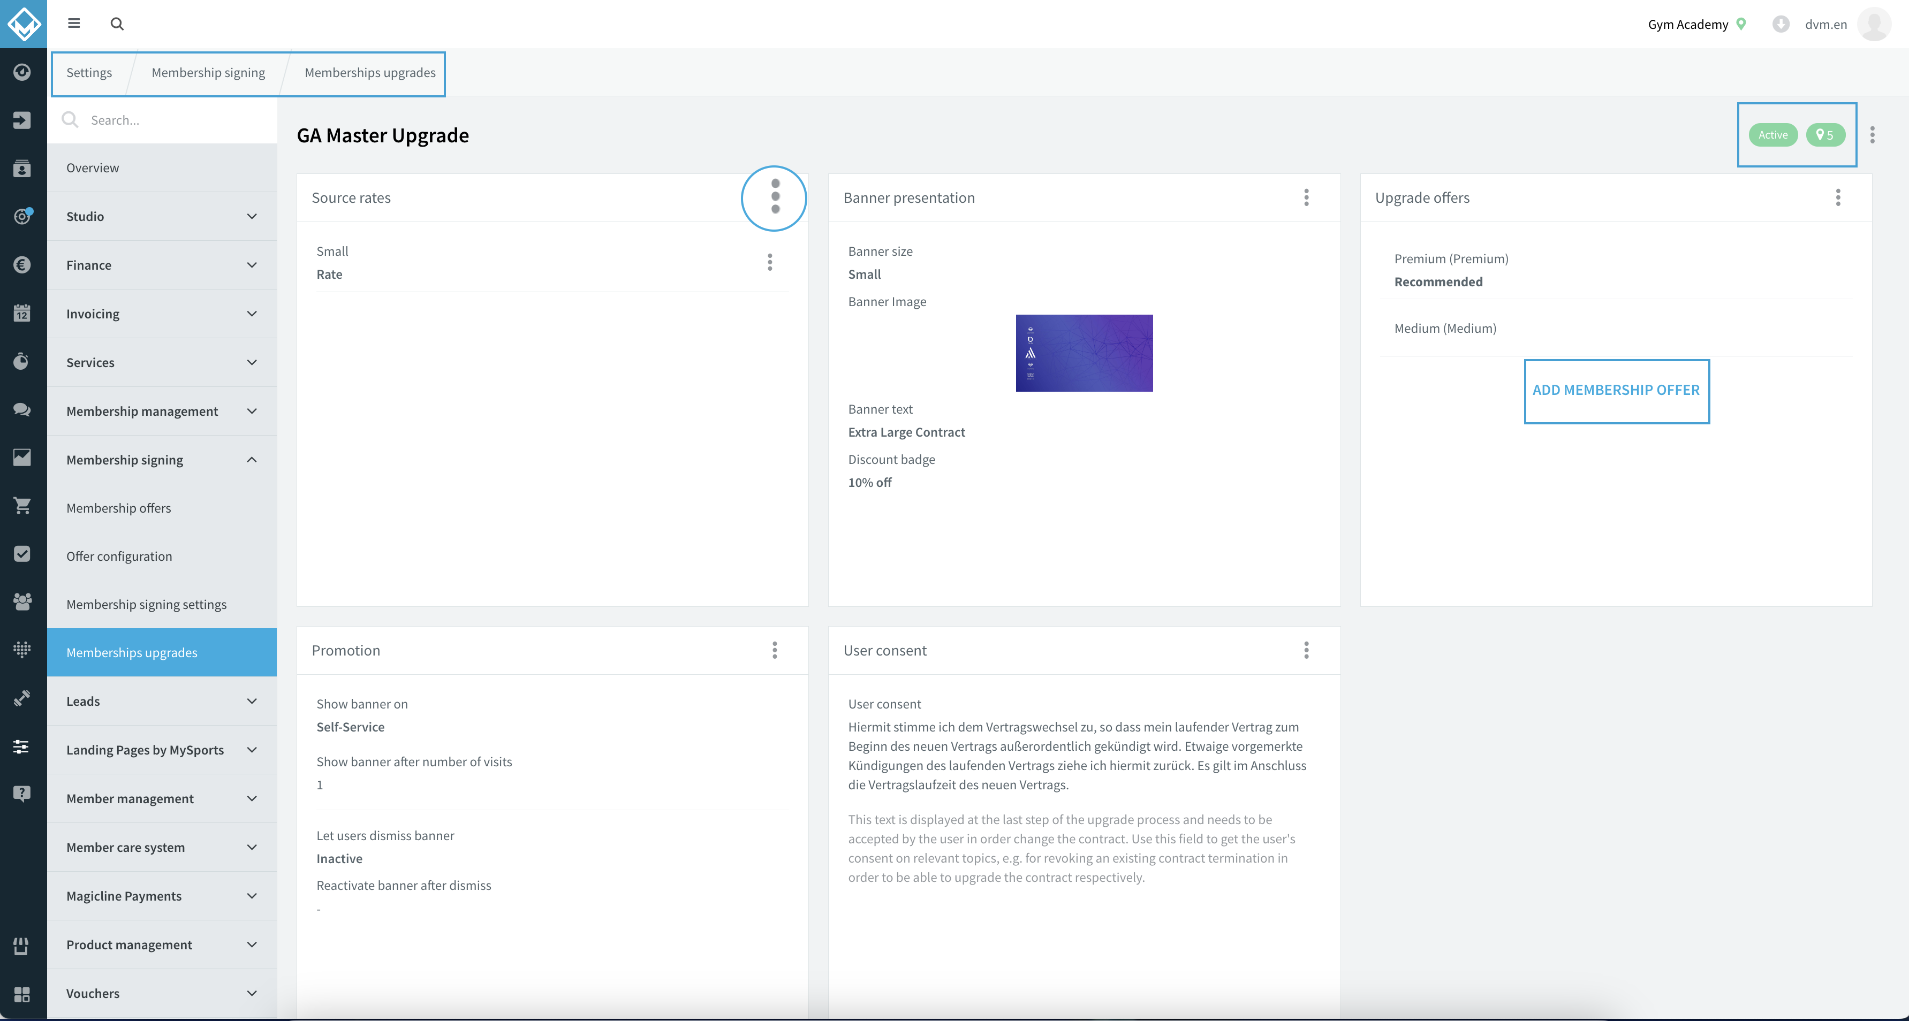
Task: Expand the Product management section
Action: click(x=162, y=944)
